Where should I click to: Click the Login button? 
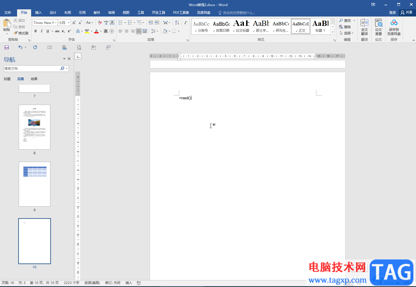(392, 13)
